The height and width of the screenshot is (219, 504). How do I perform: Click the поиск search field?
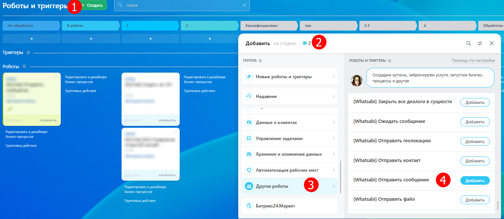(x=182, y=5)
